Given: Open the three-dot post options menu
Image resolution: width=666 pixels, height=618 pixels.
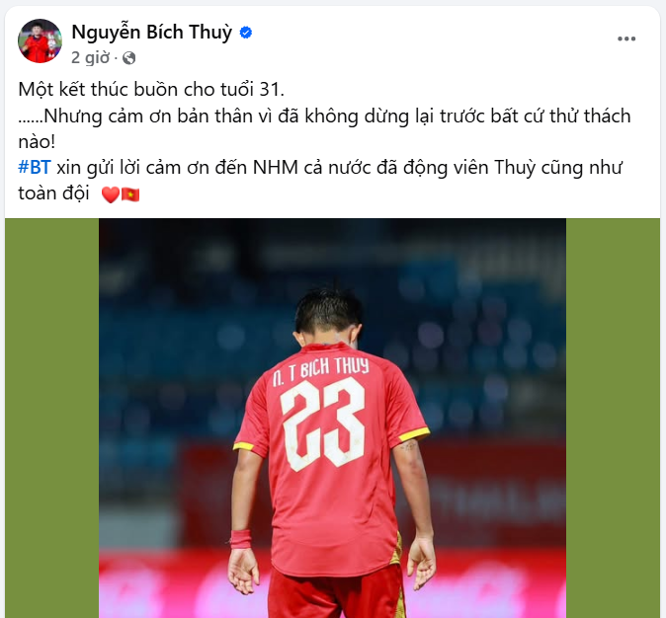Looking at the screenshot, I should [626, 39].
